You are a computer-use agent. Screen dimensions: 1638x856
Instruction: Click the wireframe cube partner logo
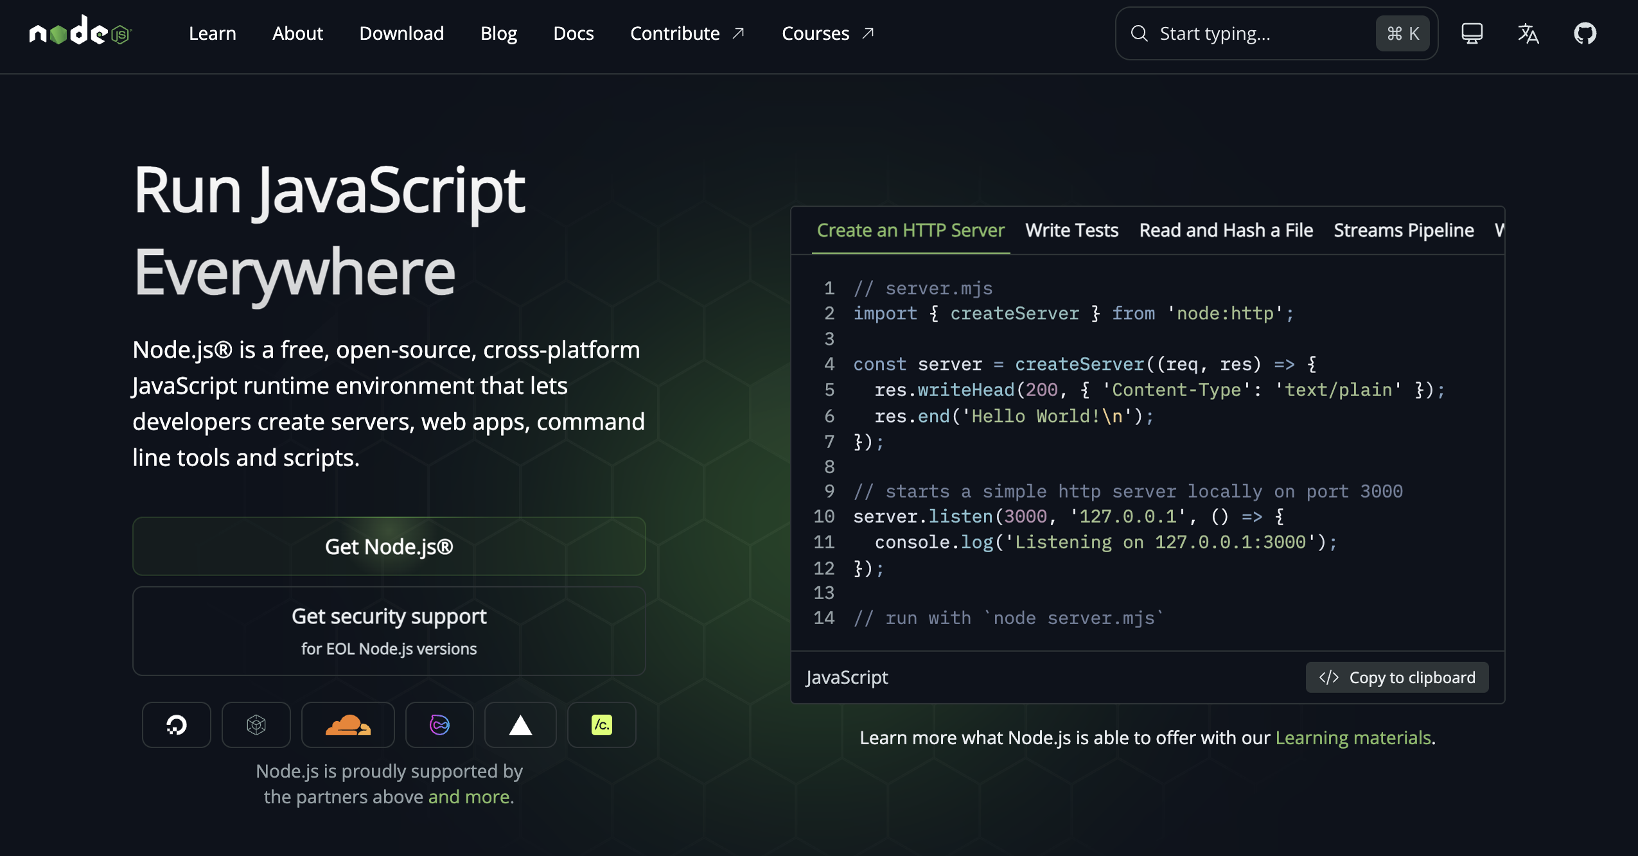click(x=256, y=724)
